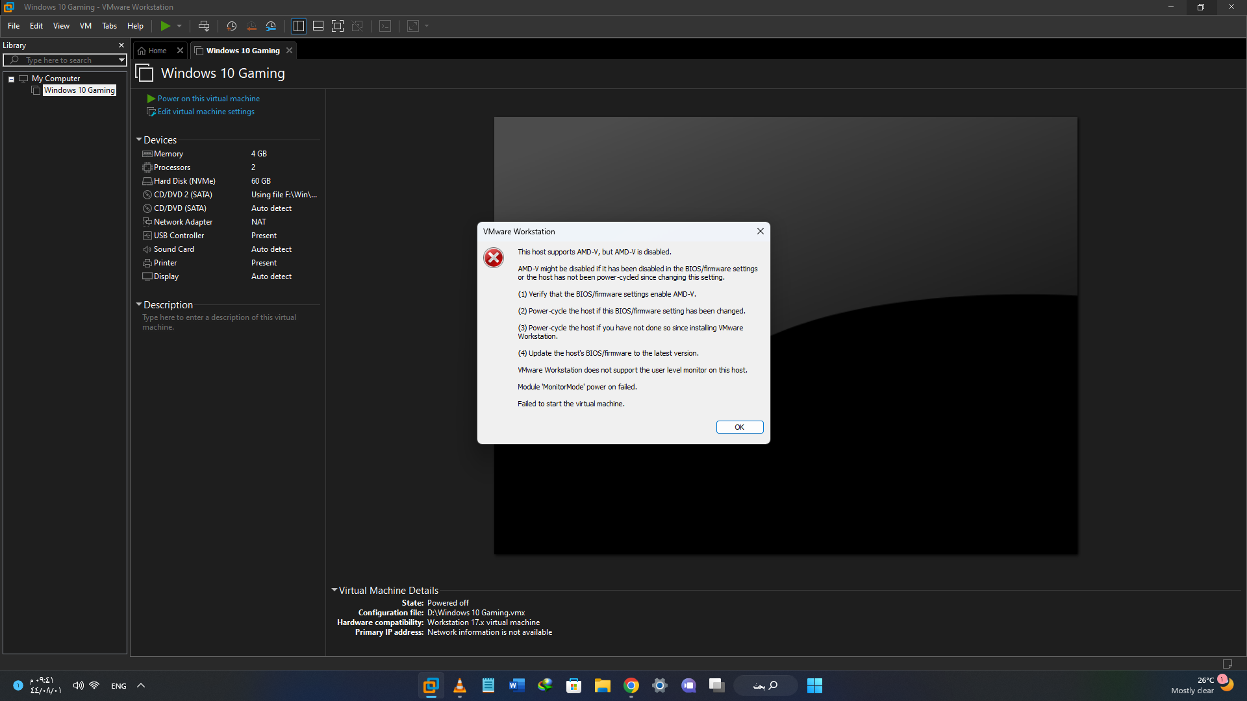Click the red error icon in dialog

494,258
